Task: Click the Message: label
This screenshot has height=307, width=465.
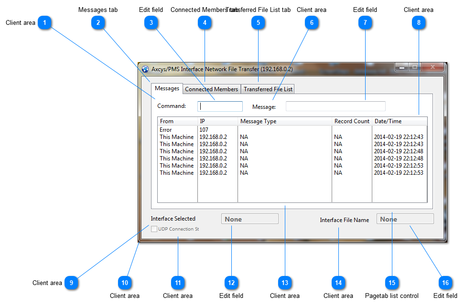Action: 264,107
